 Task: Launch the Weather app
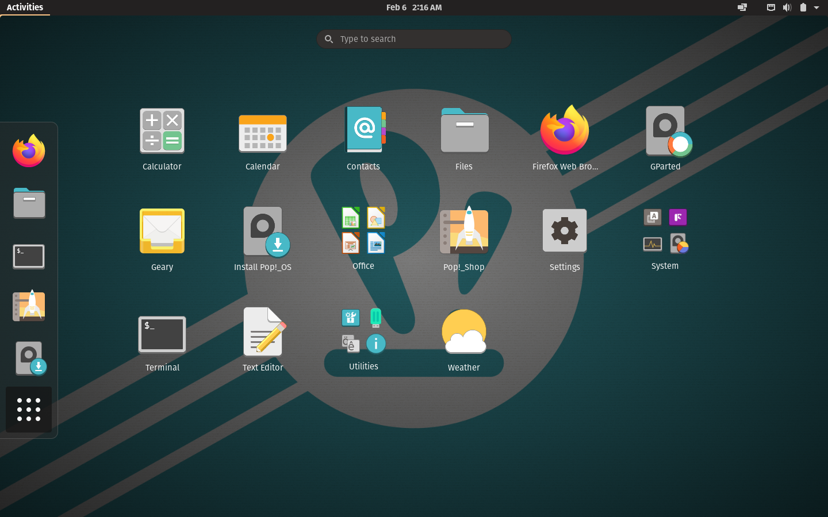(x=464, y=331)
